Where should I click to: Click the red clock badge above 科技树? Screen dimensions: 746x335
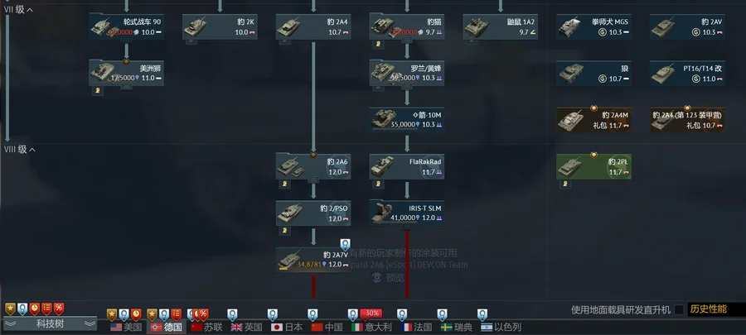[x=34, y=309]
